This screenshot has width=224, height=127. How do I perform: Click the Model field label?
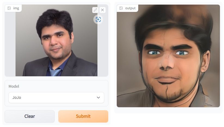(14, 86)
